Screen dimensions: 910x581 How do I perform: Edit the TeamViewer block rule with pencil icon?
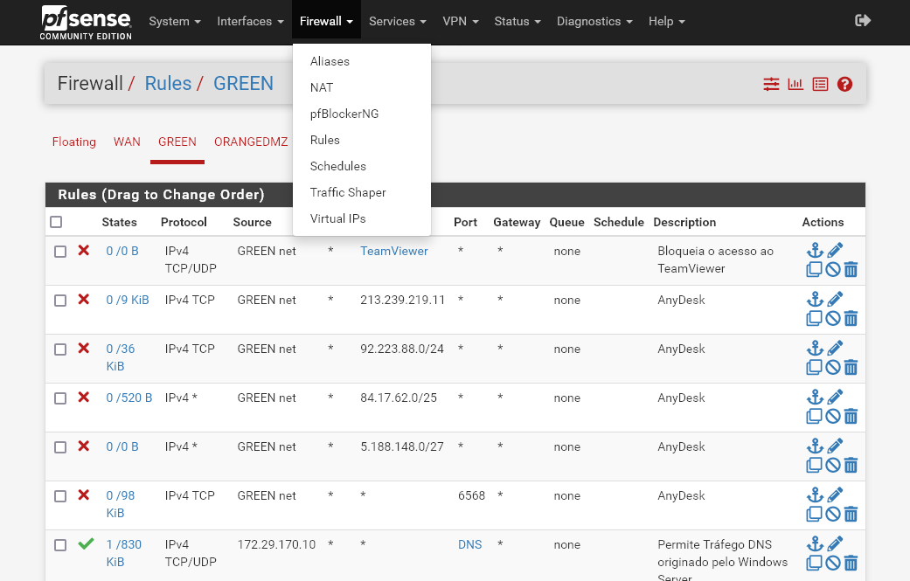coord(834,249)
